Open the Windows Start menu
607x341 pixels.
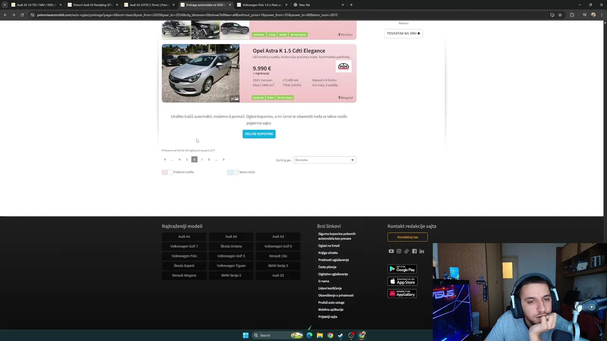point(246,335)
